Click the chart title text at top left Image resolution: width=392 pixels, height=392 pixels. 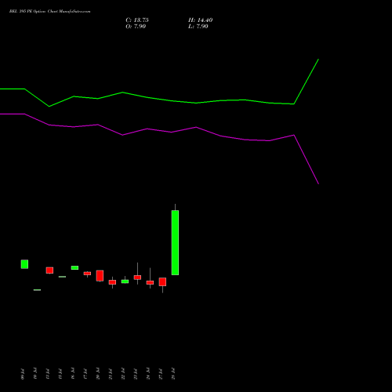coord(49,12)
